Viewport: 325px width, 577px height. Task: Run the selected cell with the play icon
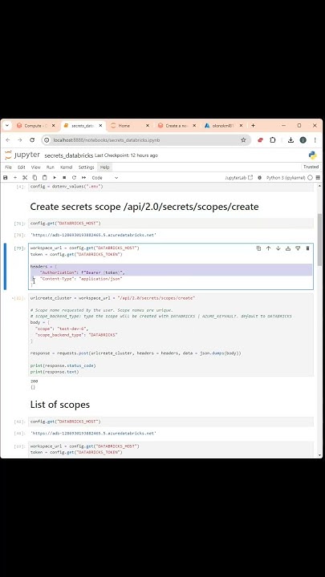55,178
